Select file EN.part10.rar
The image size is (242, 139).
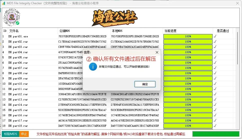18,84
